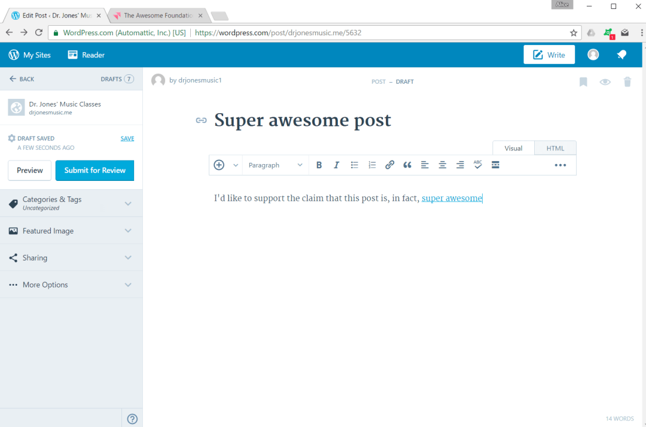Toggle the spellcheck proofreading tool
The height and width of the screenshot is (427, 646).
(x=477, y=165)
